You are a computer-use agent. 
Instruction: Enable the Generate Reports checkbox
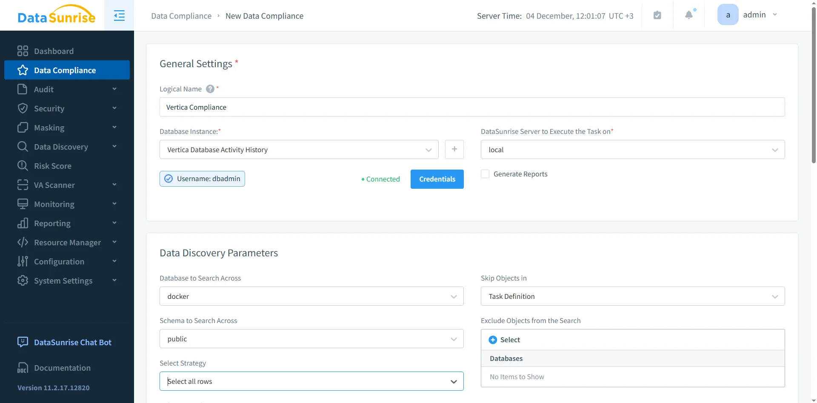(485, 173)
